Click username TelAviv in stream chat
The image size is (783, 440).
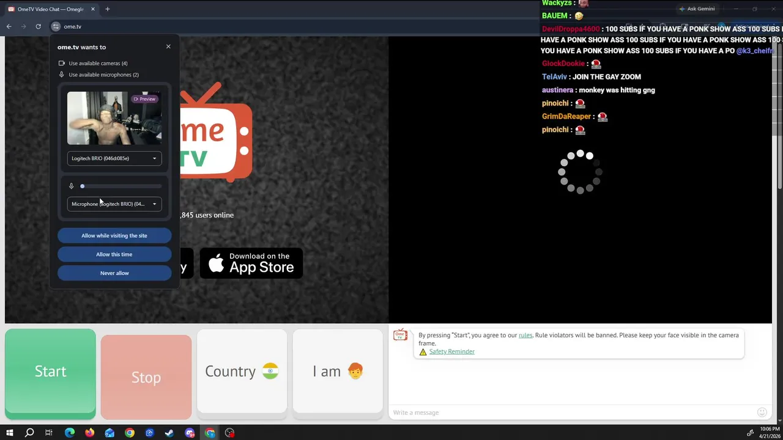pos(554,77)
